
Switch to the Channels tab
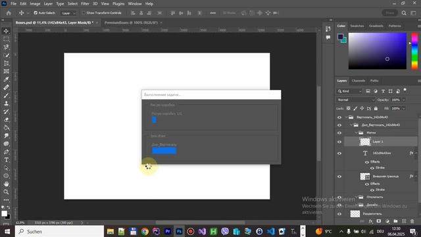coord(359,80)
